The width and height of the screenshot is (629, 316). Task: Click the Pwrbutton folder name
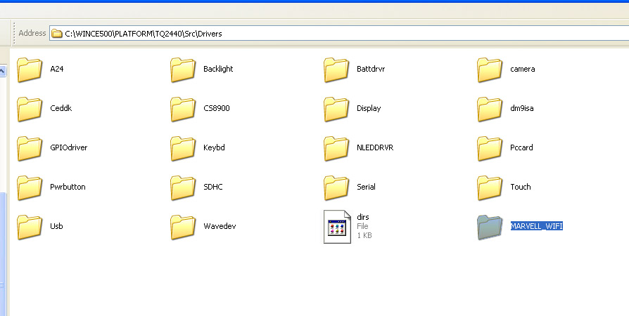[68, 187]
